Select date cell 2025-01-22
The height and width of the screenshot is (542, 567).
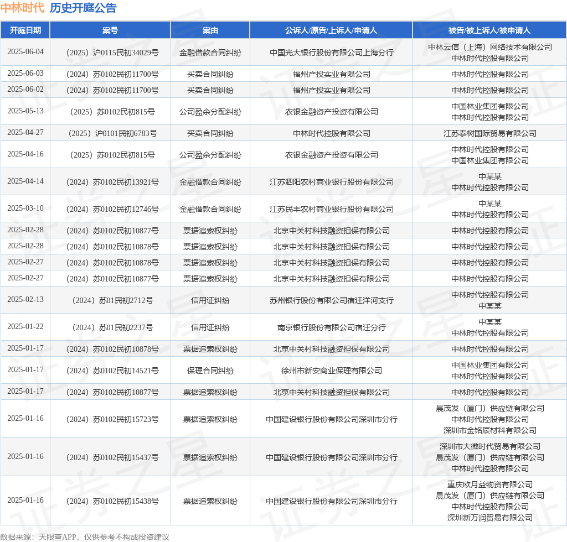pos(25,327)
